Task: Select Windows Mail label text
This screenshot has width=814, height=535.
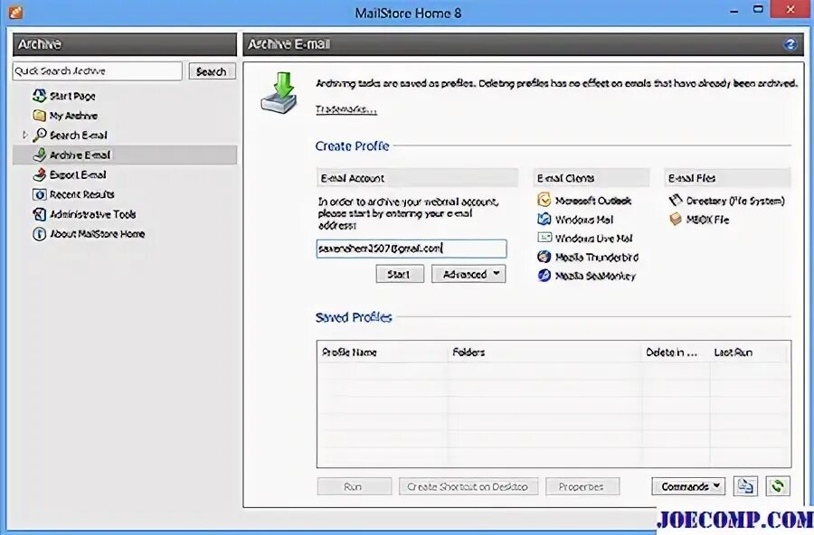Action: [584, 220]
